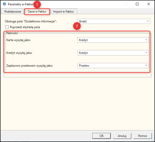Confirm settings with the OK button
The width and height of the screenshot is (155, 142).
101,136
